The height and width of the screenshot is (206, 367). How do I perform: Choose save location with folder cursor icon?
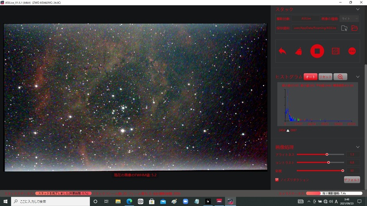tap(344, 28)
